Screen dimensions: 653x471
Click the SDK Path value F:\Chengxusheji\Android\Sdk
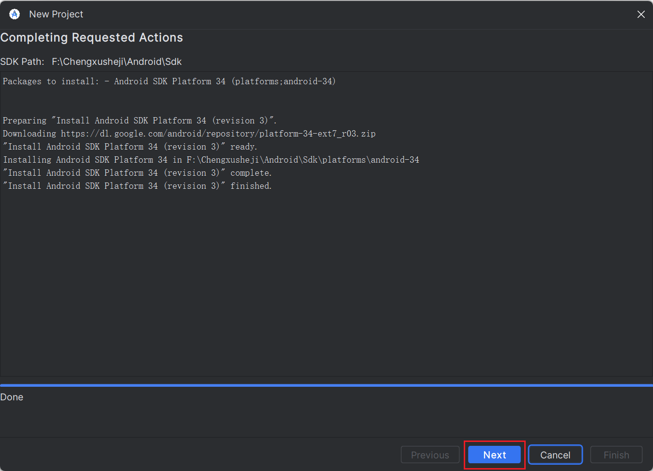(x=117, y=61)
